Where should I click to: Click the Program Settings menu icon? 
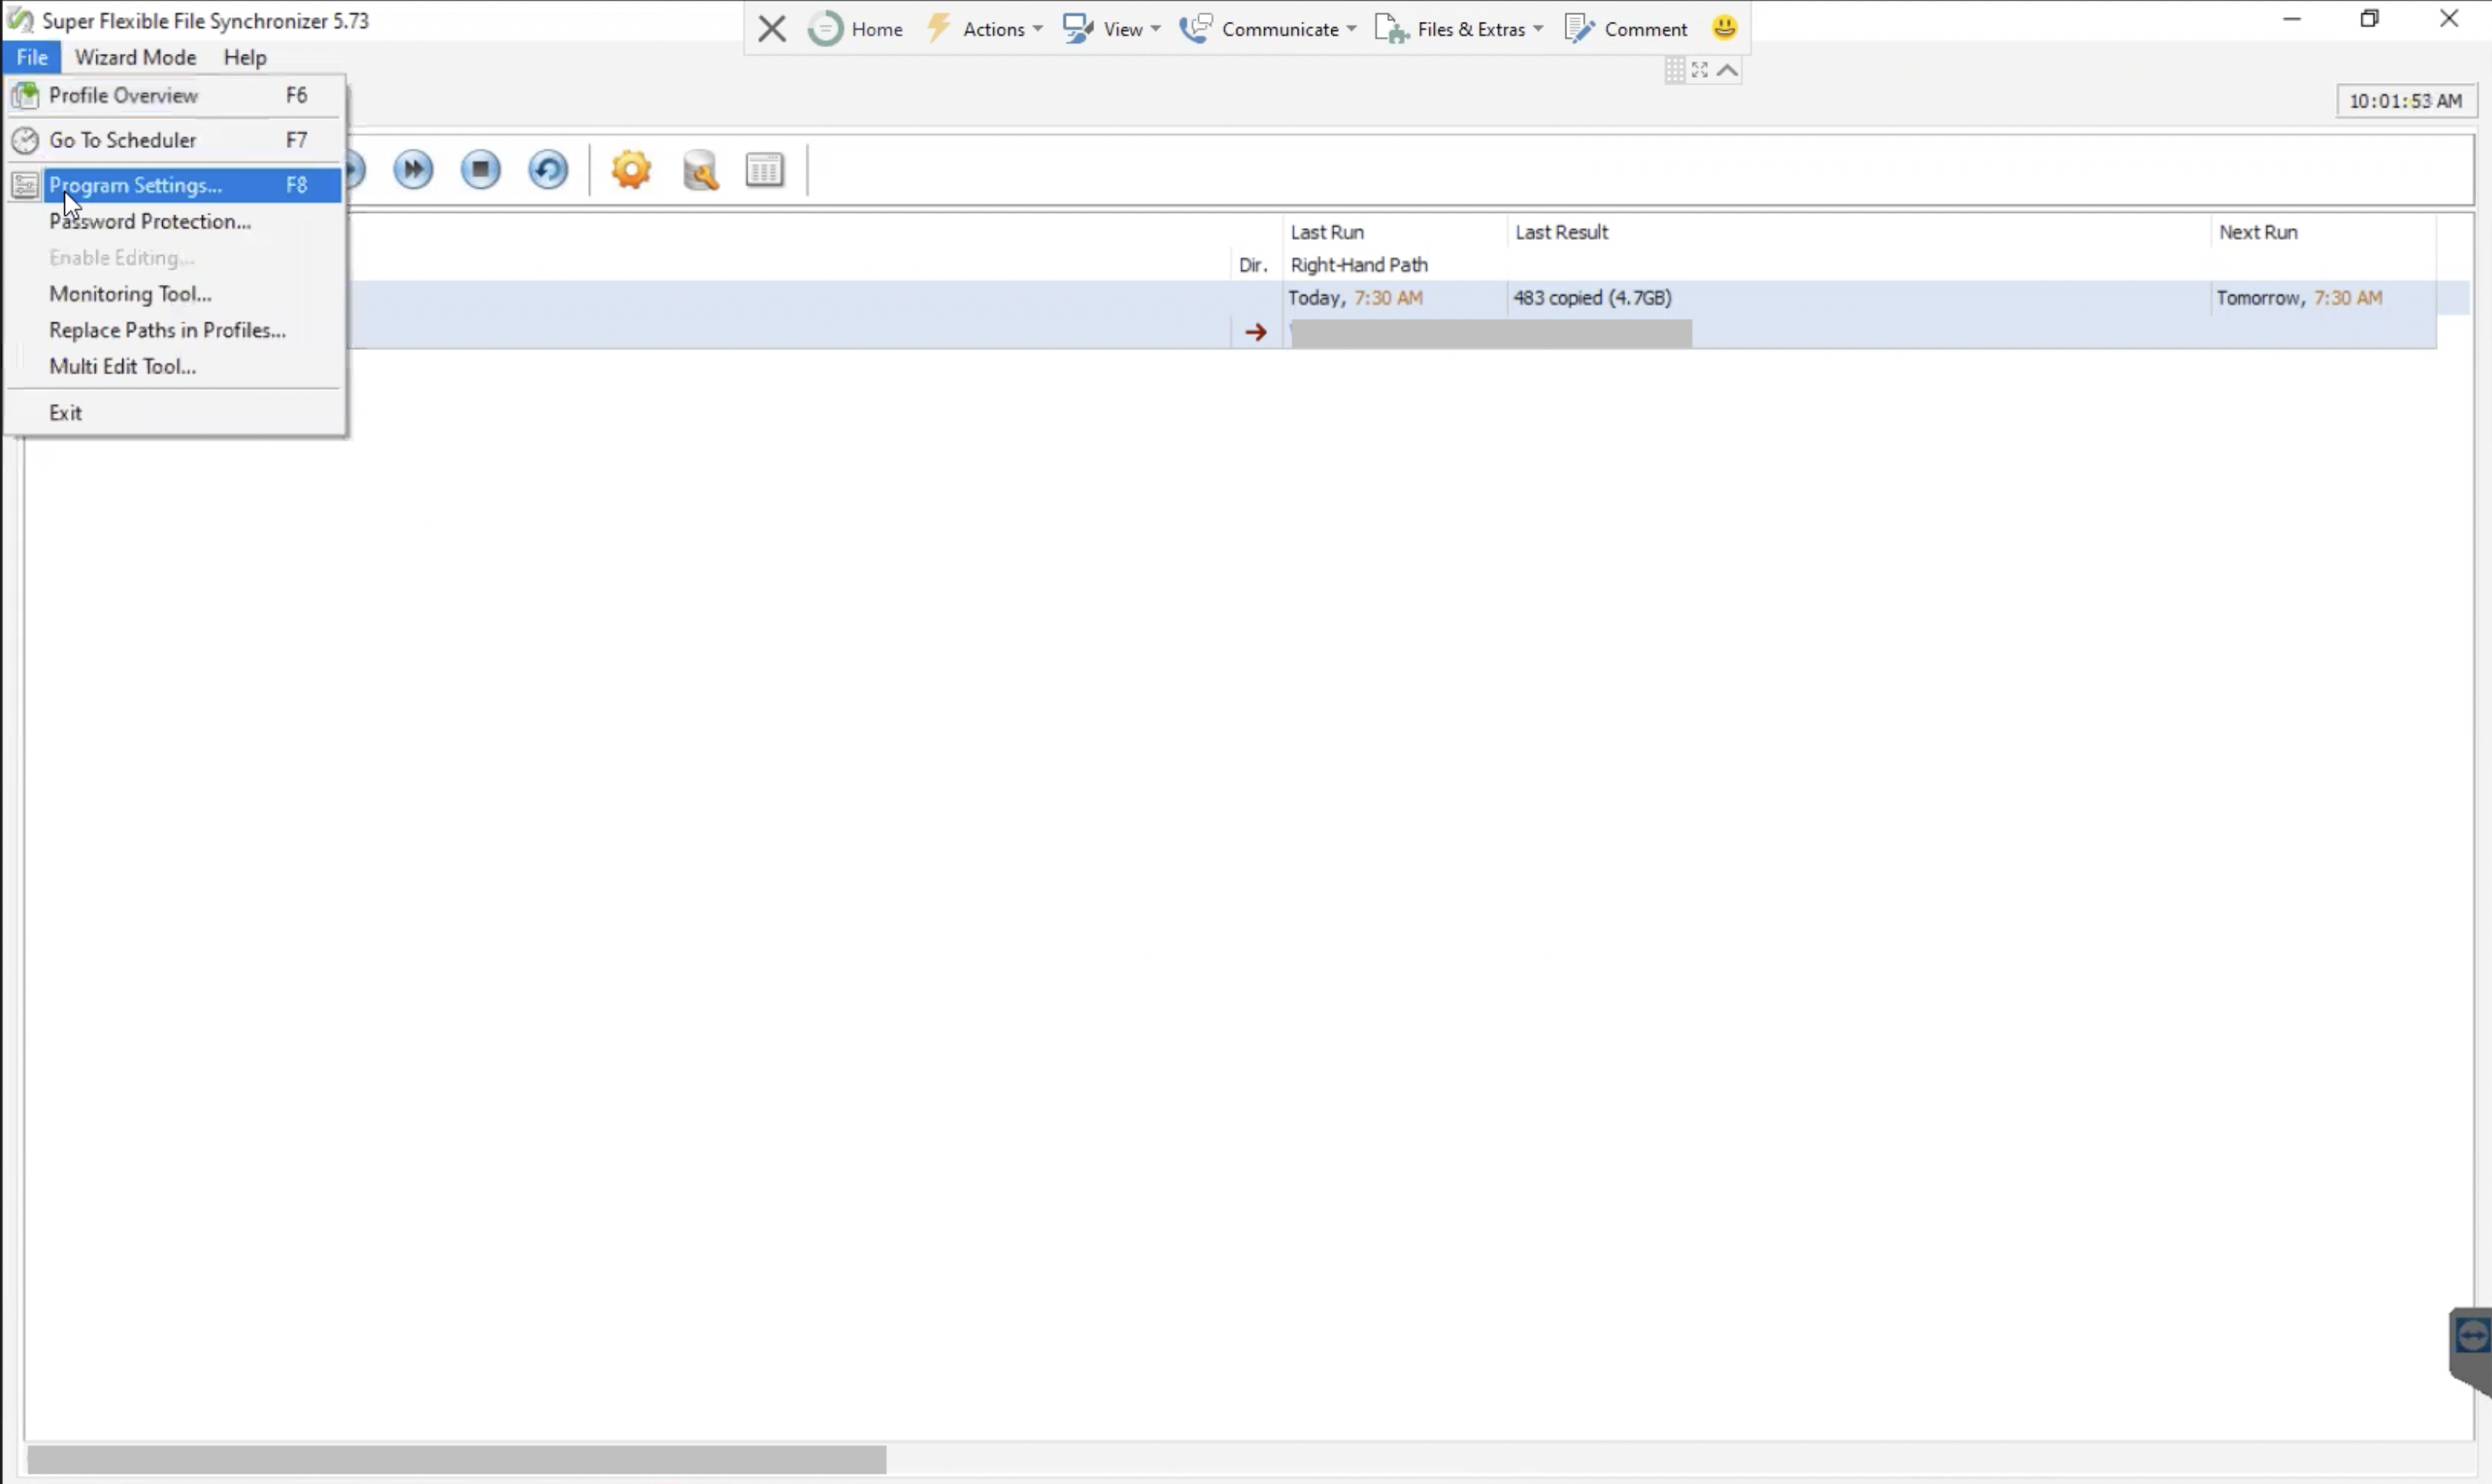coord(25,185)
